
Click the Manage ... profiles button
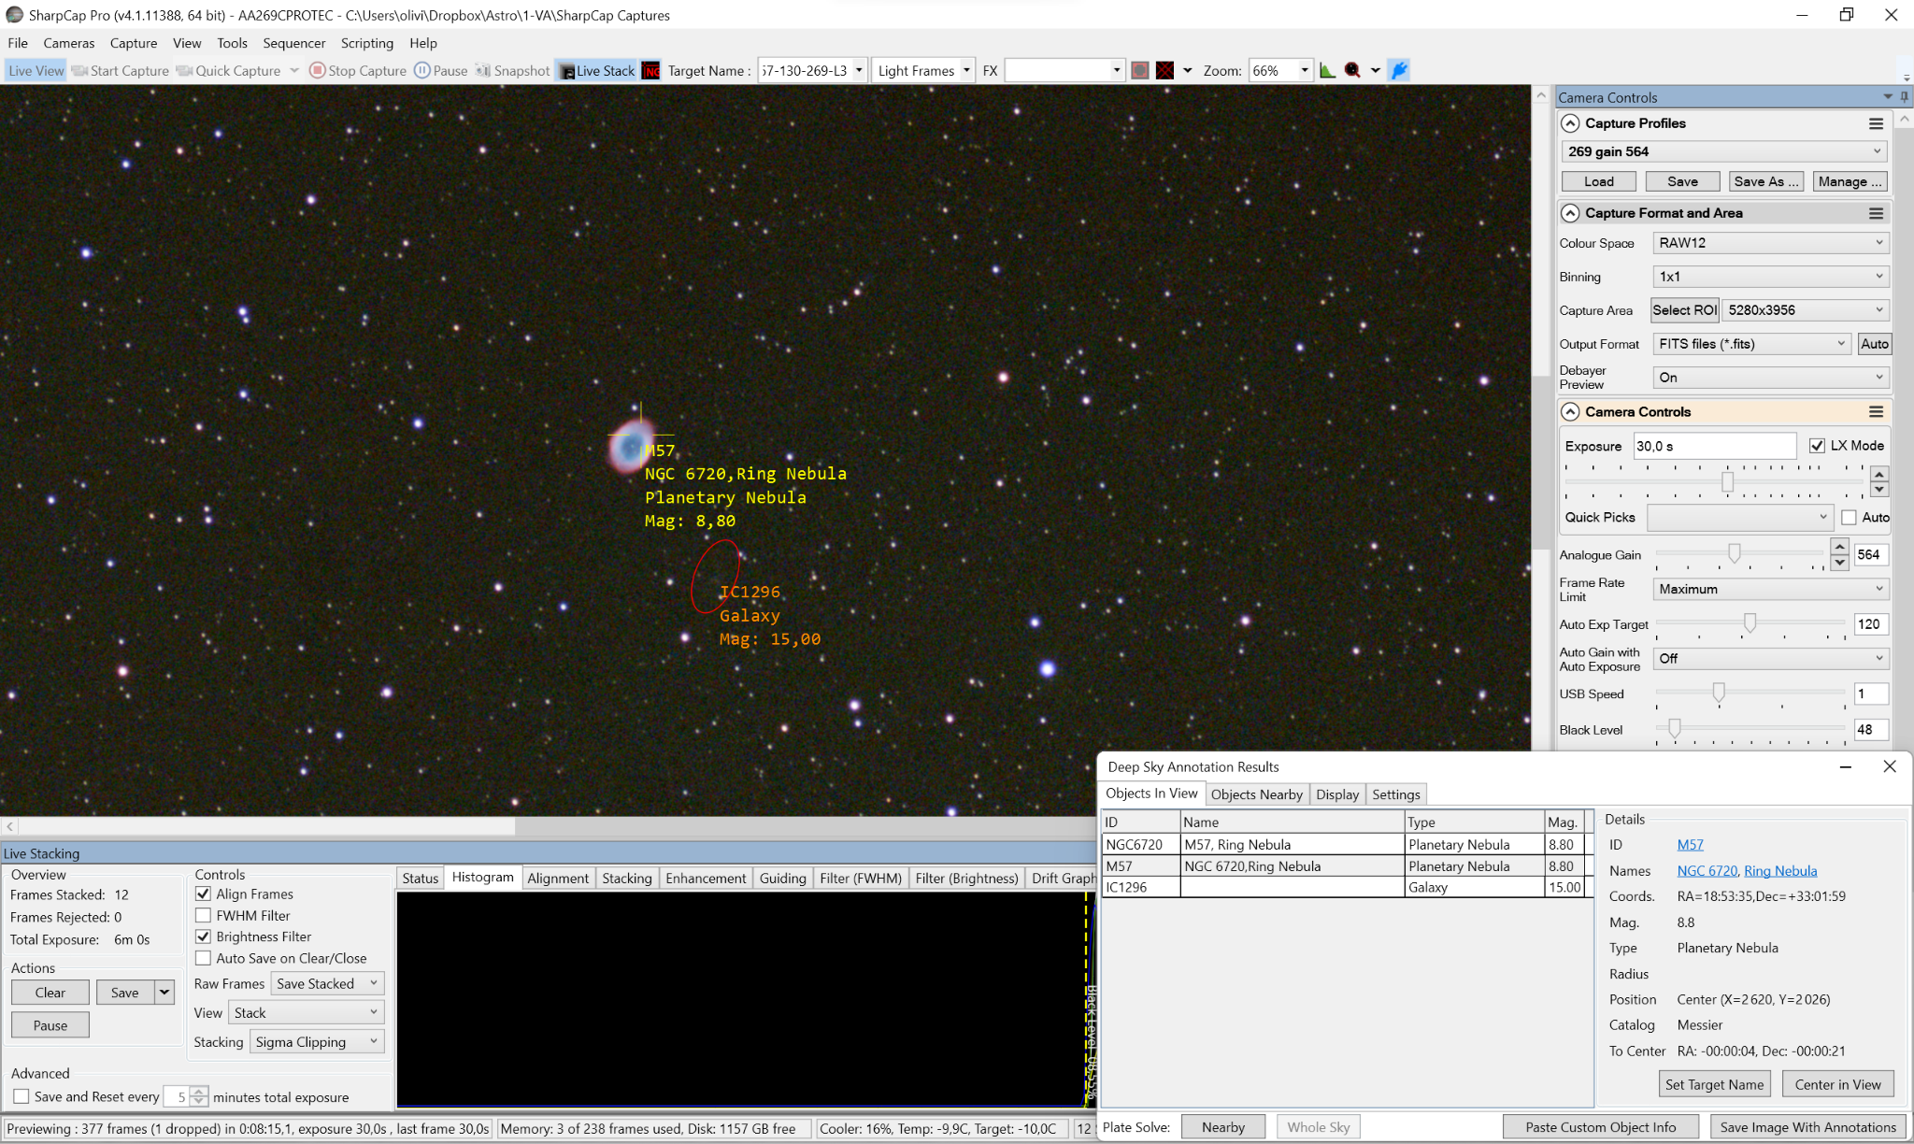(x=1850, y=181)
